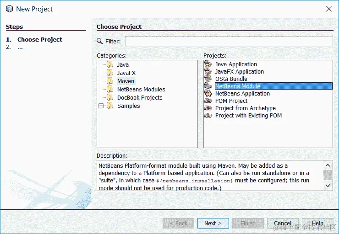Click the POM Project Maven icon

click(x=208, y=101)
